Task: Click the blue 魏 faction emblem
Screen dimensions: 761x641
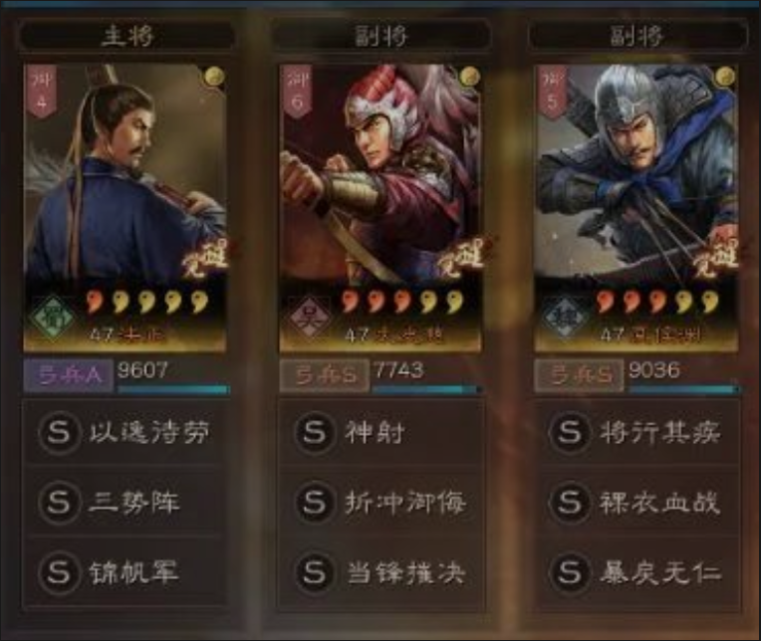Action: click(564, 318)
